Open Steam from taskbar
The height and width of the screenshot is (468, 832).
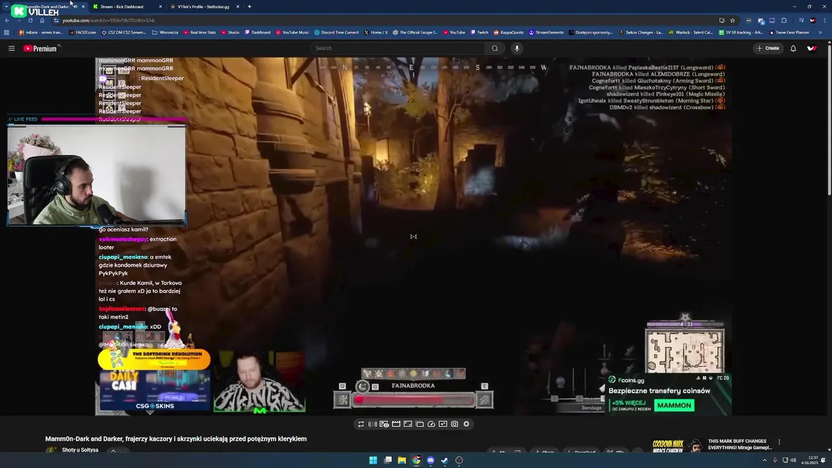[445, 460]
